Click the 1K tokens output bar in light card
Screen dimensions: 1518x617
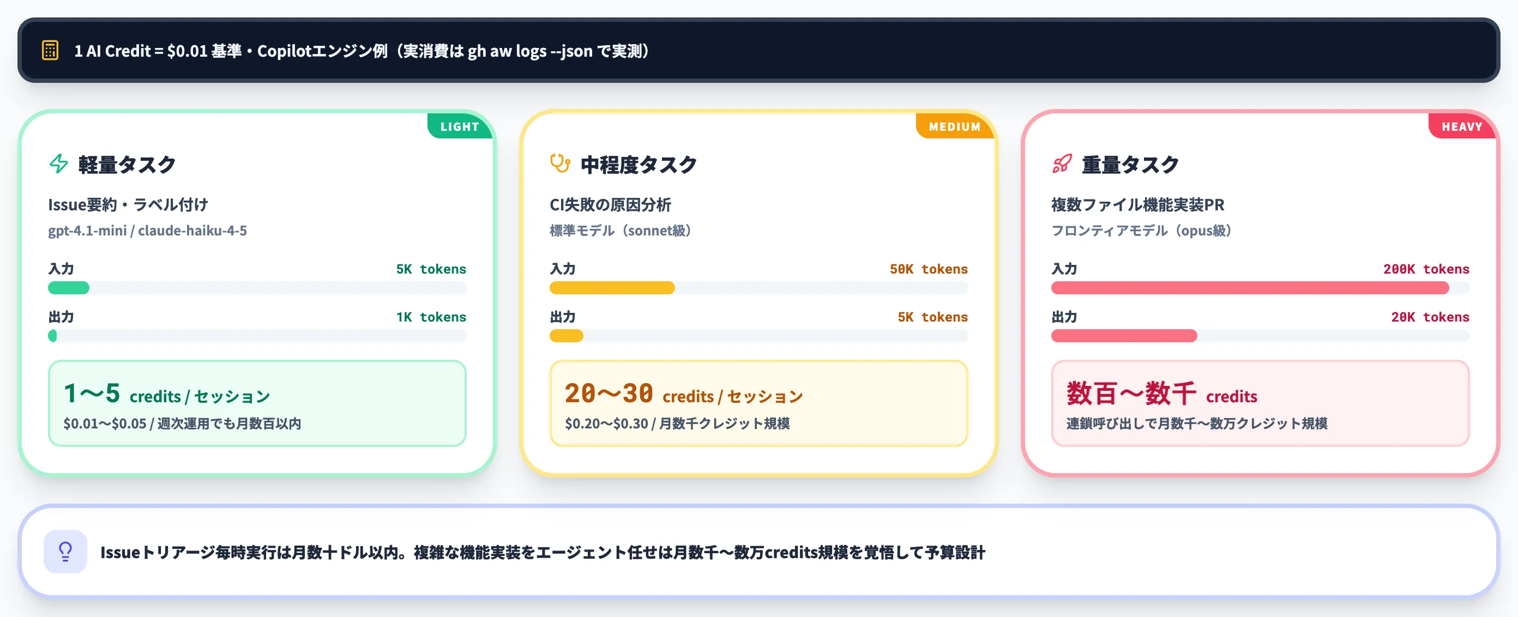click(x=257, y=336)
